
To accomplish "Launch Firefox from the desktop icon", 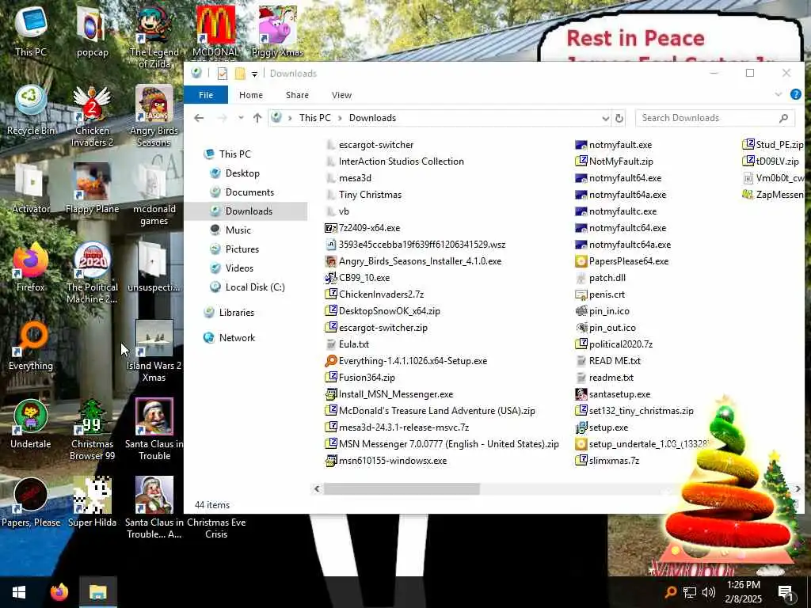I will 31,267.
